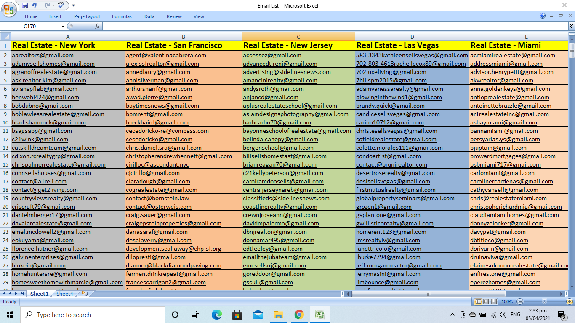This screenshot has height=323, width=575.
Task: Open Microsoft Store from the taskbar
Action: point(237,315)
